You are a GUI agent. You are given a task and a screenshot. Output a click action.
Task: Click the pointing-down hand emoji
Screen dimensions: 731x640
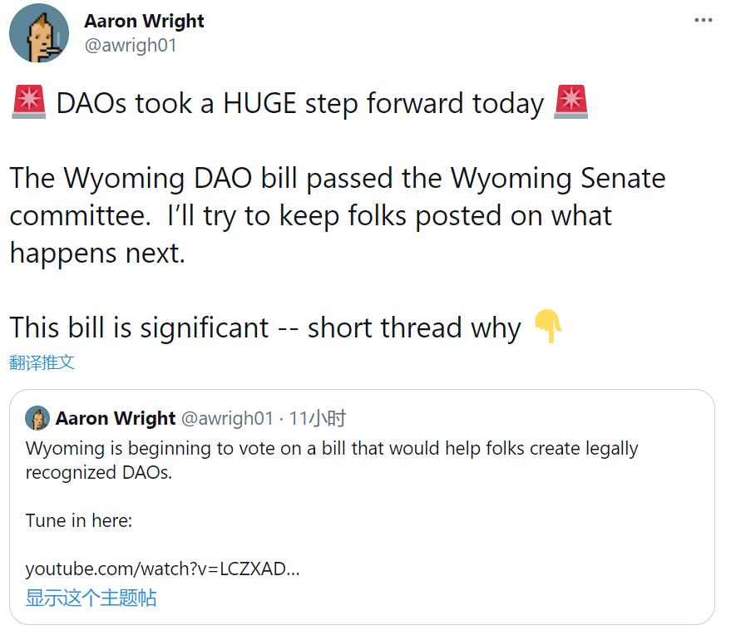(547, 327)
